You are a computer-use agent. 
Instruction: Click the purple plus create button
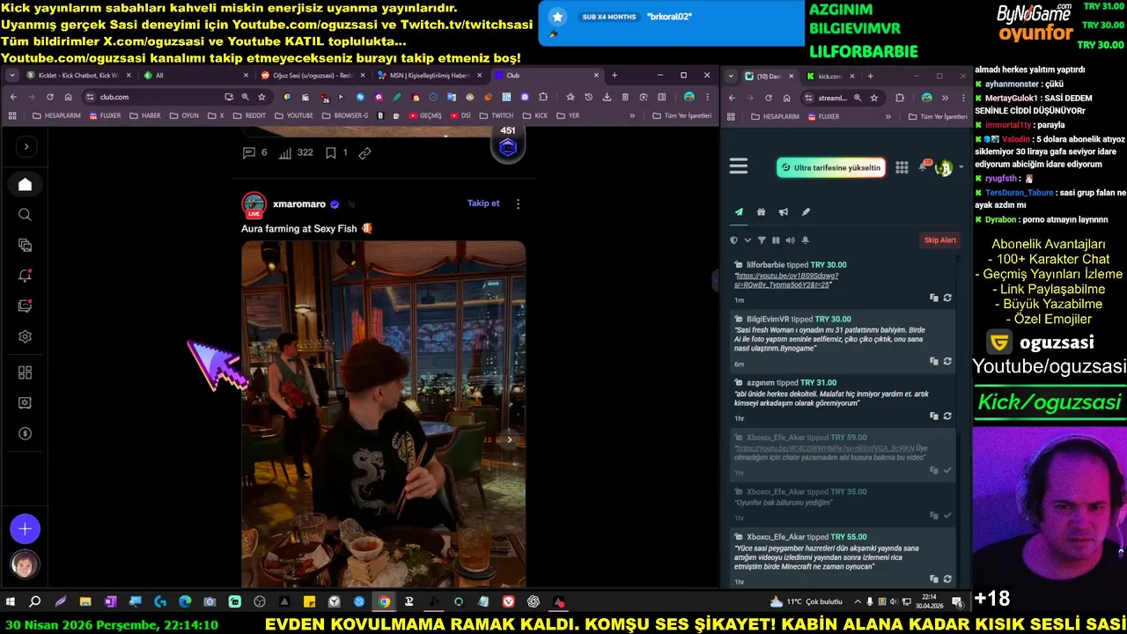25,528
